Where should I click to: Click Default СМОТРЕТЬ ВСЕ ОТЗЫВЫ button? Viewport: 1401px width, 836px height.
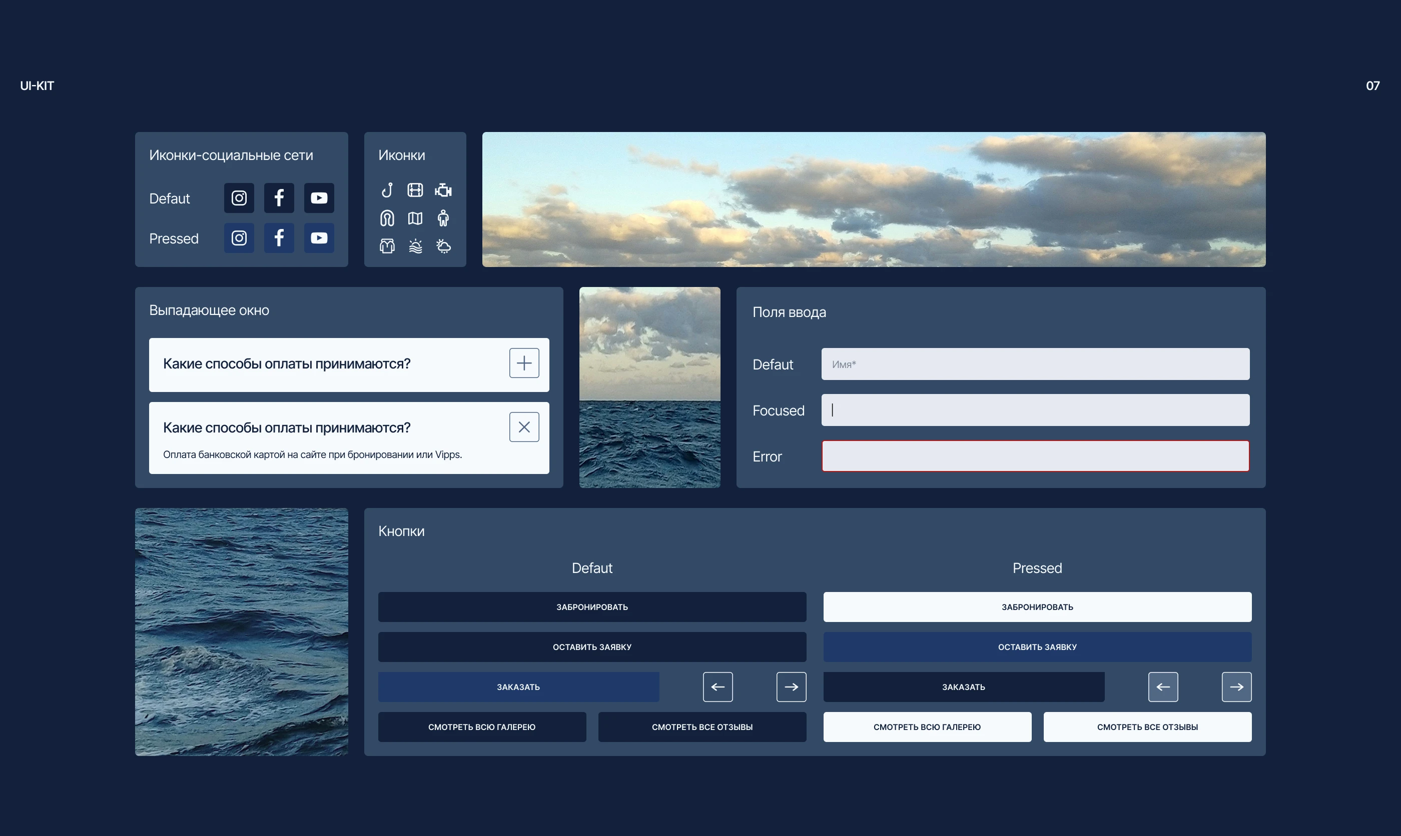[702, 726]
